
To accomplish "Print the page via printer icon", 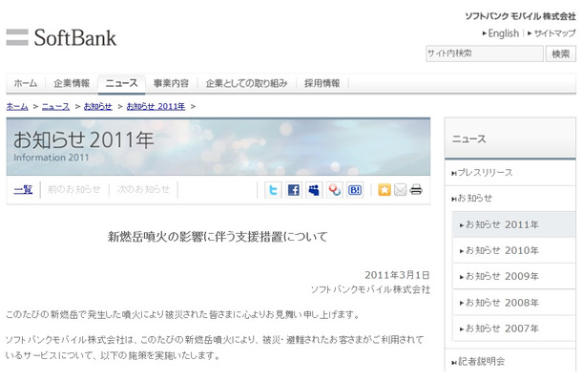I will 416,189.
